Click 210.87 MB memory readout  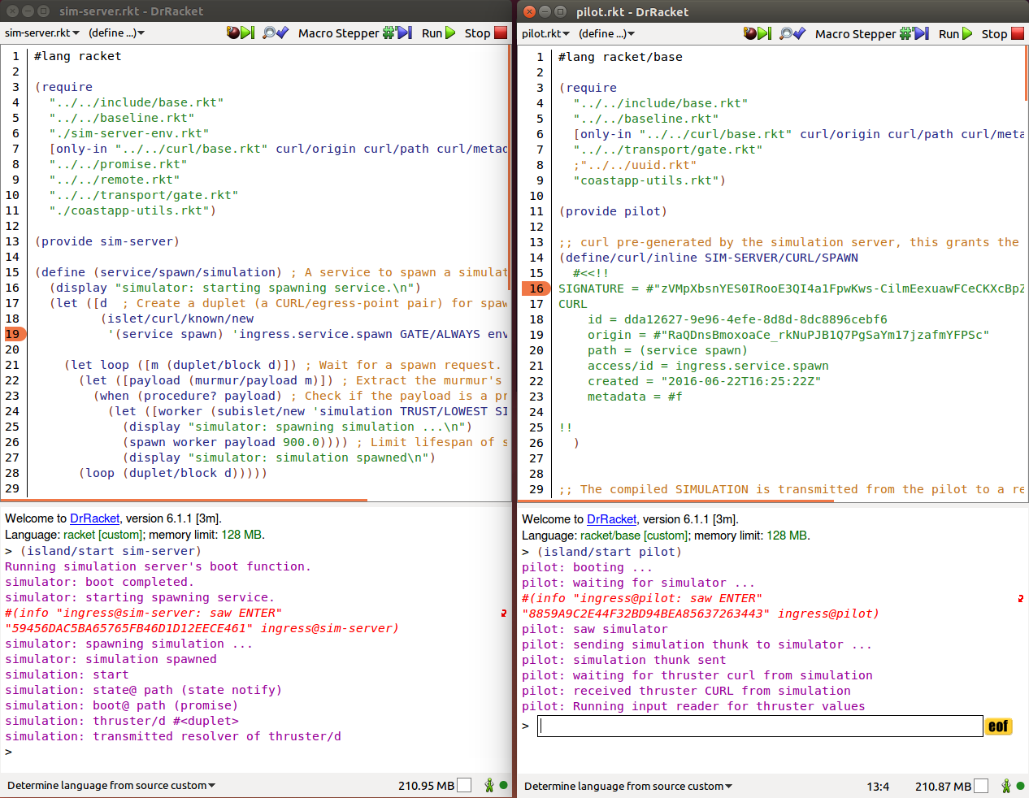943,786
